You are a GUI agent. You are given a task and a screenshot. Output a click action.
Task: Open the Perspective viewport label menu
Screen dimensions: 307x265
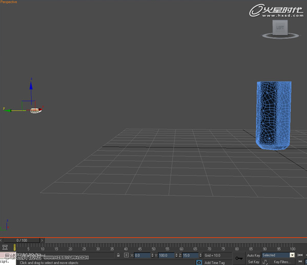[9, 2]
